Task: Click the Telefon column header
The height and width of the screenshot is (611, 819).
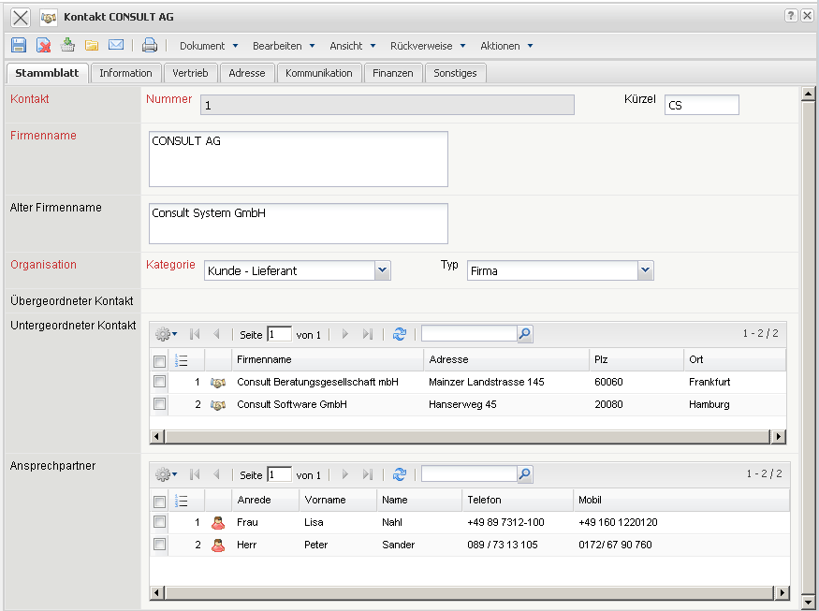Action: (484, 500)
